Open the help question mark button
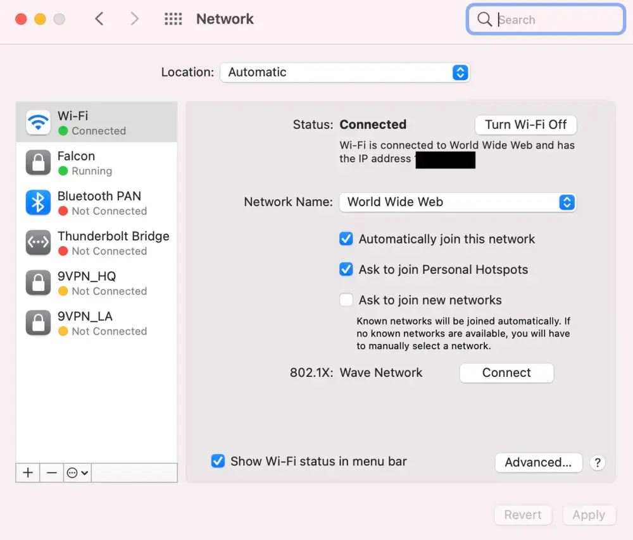The width and height of the screenshot is (633, 540). (598, 463)
